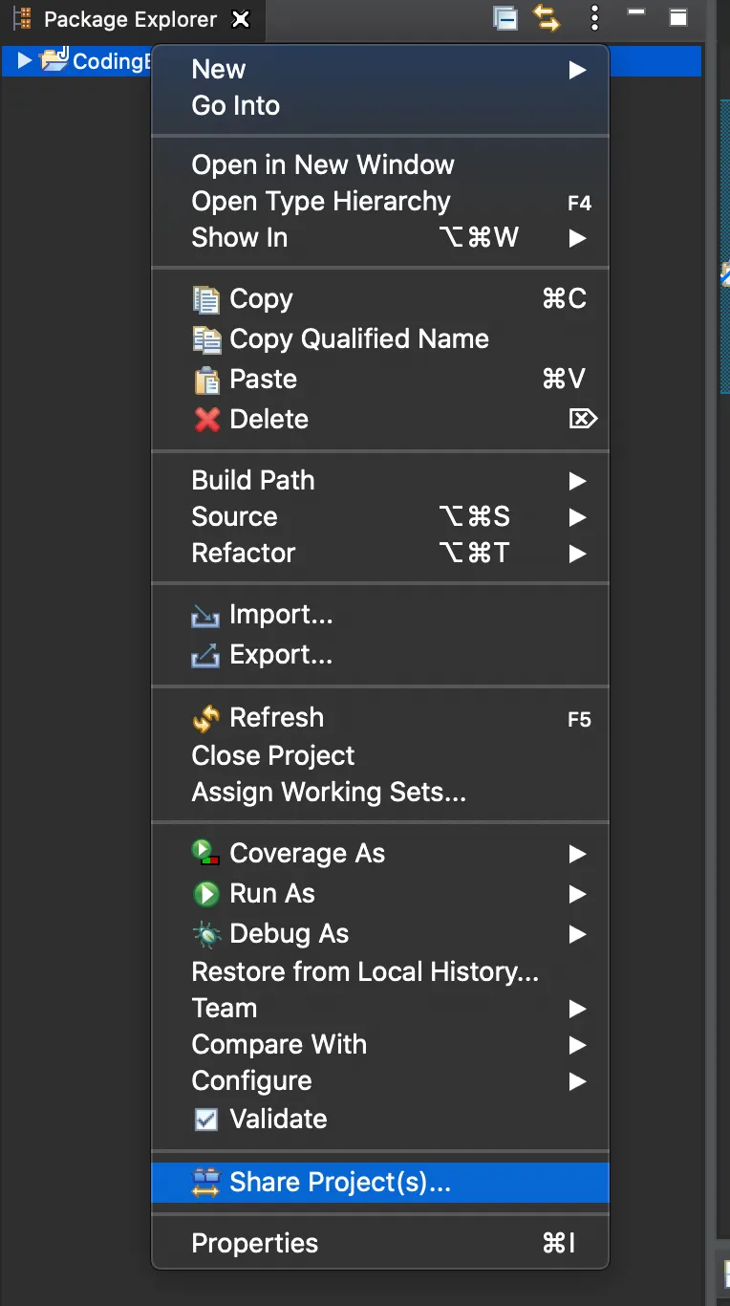Viewport: 730px width, 1306px height.
Task: Open the Run As submenu
Action: tap(272, 894)
